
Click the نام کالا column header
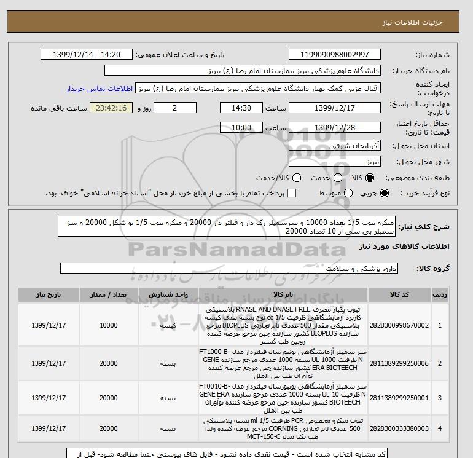(x=283, y=294)
